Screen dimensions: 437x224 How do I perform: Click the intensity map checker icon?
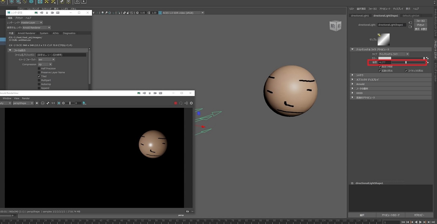pyautogui.click(x=427, y=62)
